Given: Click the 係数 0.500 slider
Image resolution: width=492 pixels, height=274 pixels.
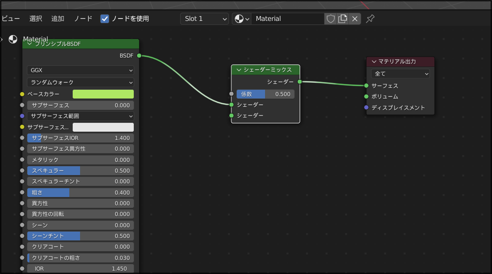Looking at the screenshot, I should pyautogui.click(x=266, y=94).
